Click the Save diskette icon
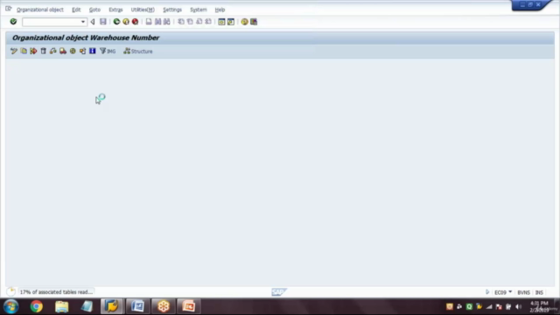The image size is (560, 315). (x=103, y=22)
